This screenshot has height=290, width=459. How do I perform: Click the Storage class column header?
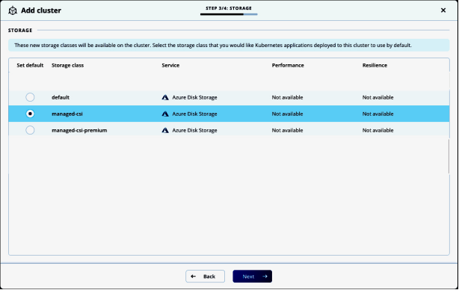(67, 65)
